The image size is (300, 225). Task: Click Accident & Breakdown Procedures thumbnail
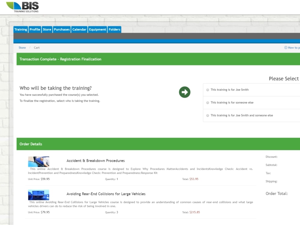pos(38,162)
